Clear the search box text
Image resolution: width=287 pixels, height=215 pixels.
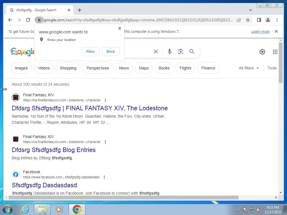[x=156, y=52]
